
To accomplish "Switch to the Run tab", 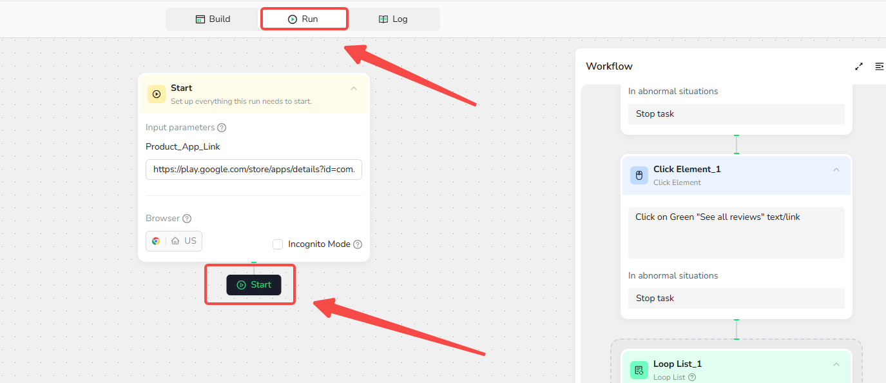I will pyautogui.click(x=303, y=19).
